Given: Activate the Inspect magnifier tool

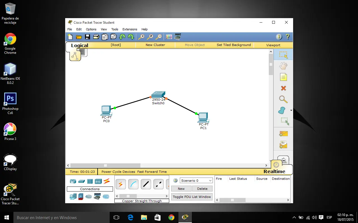Looking at the screenshot, I should tap(283, 99).
